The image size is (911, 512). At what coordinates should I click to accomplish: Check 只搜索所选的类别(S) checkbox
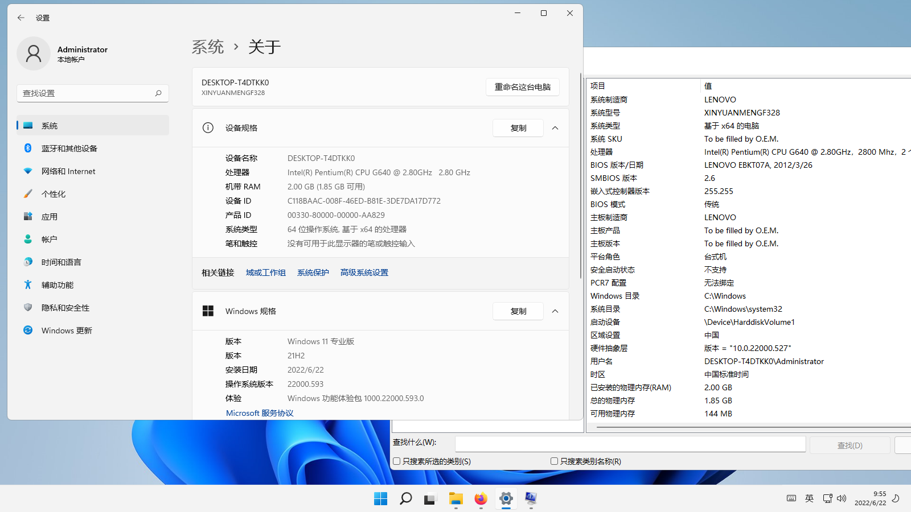(x=397, y=461)
